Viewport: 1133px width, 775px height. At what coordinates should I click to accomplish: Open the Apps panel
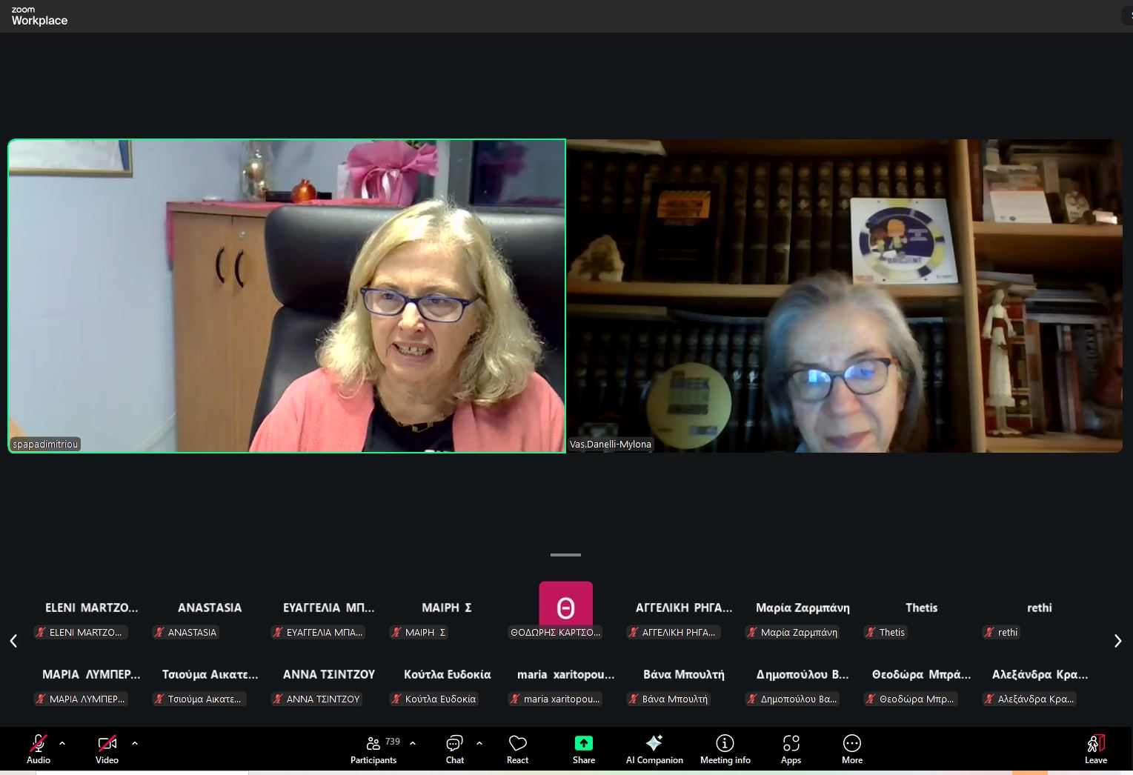[791, 748]
